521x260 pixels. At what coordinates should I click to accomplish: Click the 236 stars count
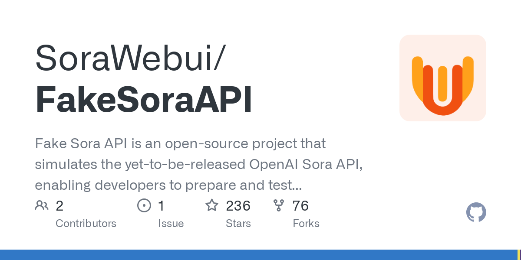tap(238, 205)
